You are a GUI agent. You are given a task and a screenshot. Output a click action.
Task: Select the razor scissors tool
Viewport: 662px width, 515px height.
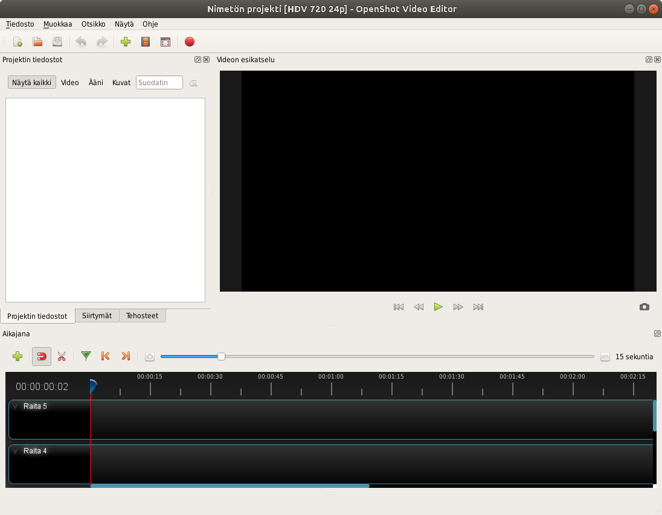click(x=62, y=356)
